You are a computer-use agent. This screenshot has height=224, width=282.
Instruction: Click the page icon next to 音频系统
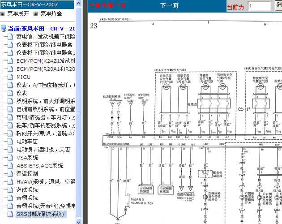click(10, 198)
